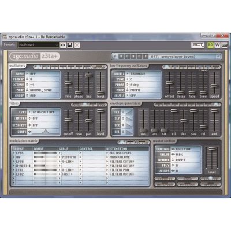
Task: Click the oscillator bus slider
Action: point(89,75)
